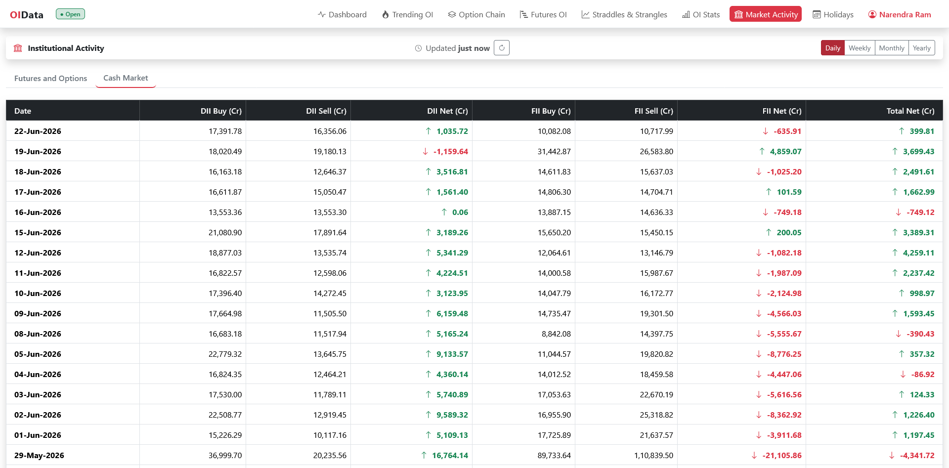Screen dimensions: 949x468
Task: Open the Option Chain page
Action: click(476, 14)
